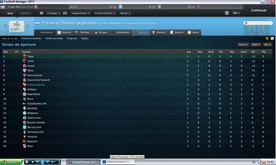Click the Estudiantes (LP) pennant icon

25,104
